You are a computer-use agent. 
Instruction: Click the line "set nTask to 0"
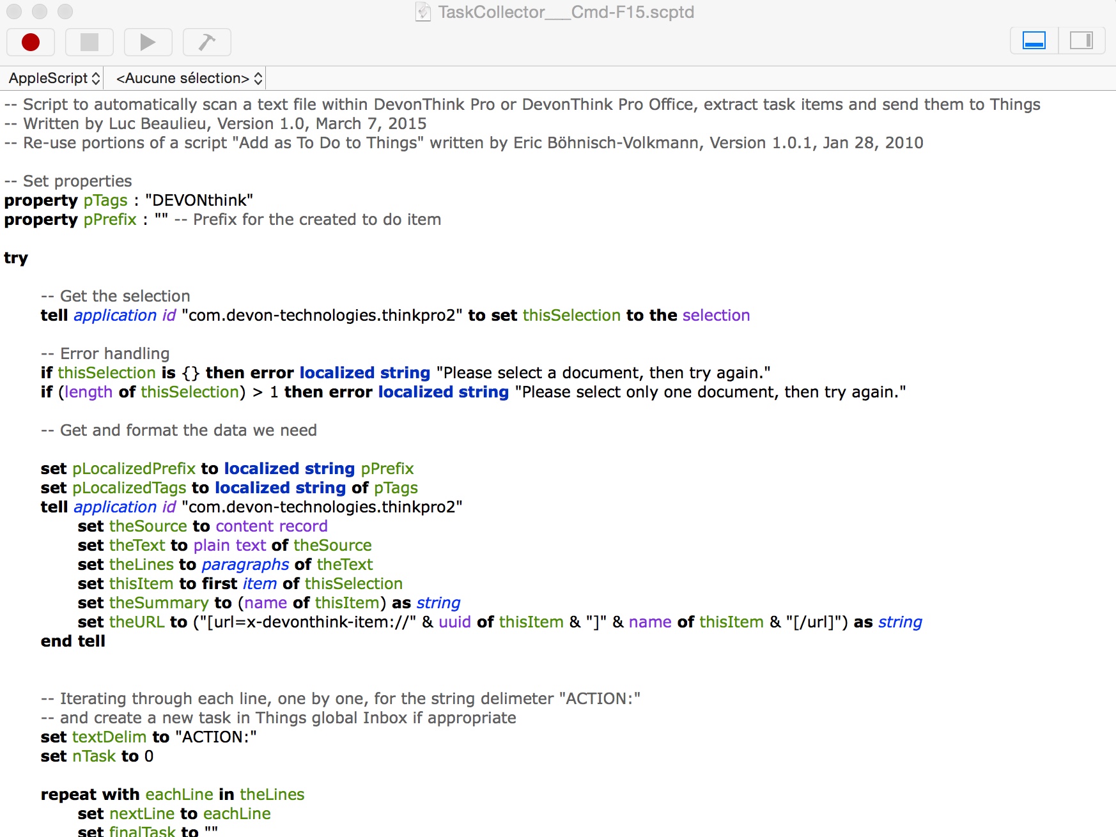coord(97,756)
